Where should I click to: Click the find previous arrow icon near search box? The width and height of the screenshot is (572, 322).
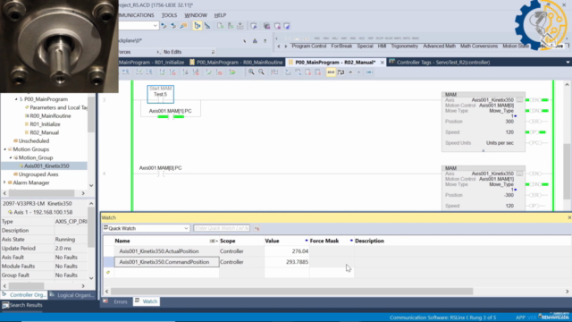point(164,26)
